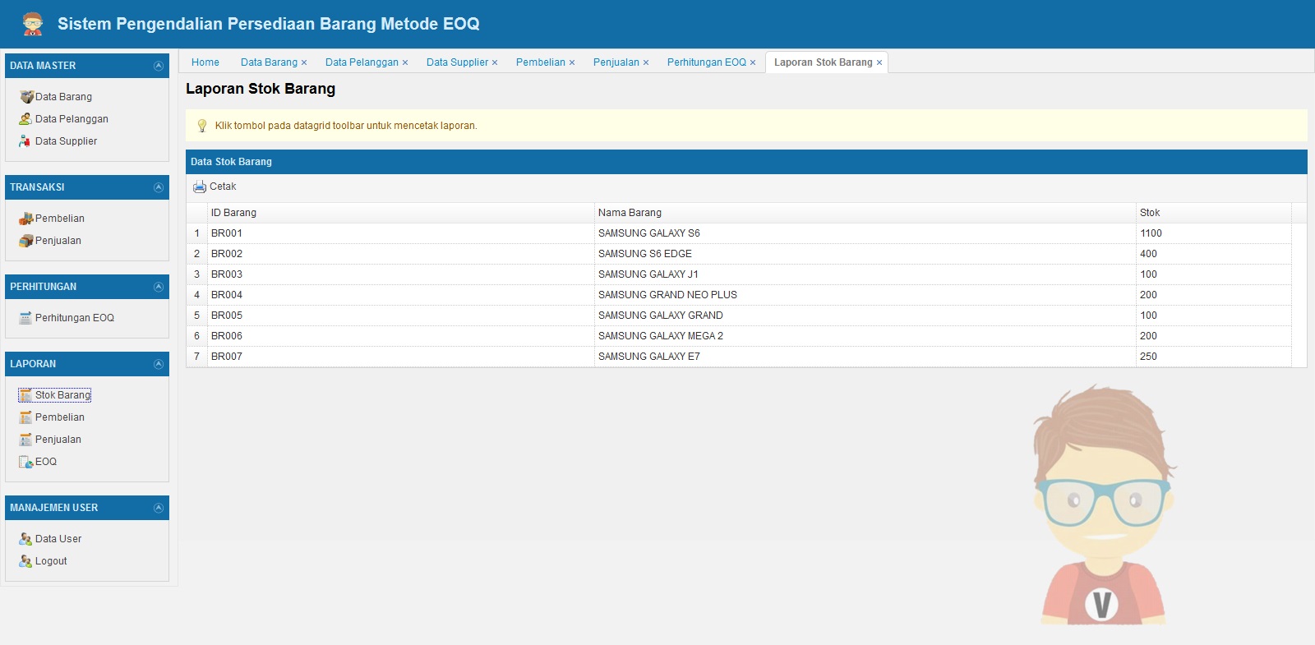The height and width of the screenshot is (645, 1315).
Task: Close the Pembelian tab
Action: point(572,63)
